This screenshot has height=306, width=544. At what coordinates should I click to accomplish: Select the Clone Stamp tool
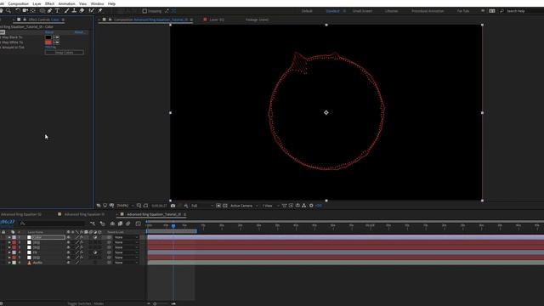click(74, 11)
